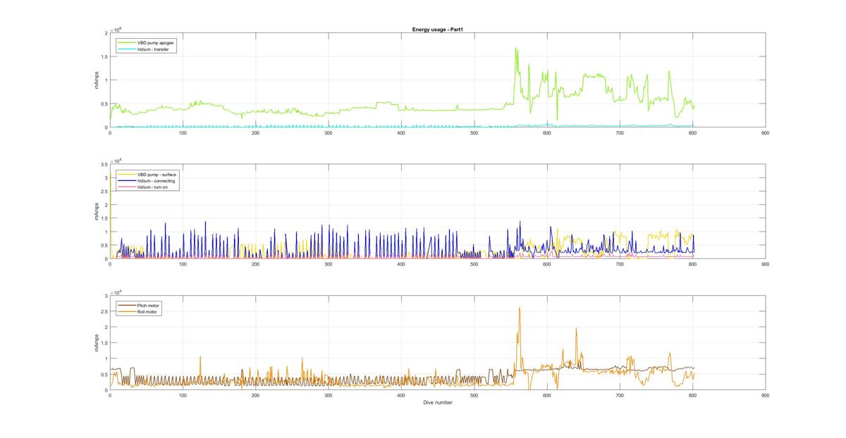846x438 pixels.
Task: Click the "Dive number" x-axis label
Action: point(437,403)
